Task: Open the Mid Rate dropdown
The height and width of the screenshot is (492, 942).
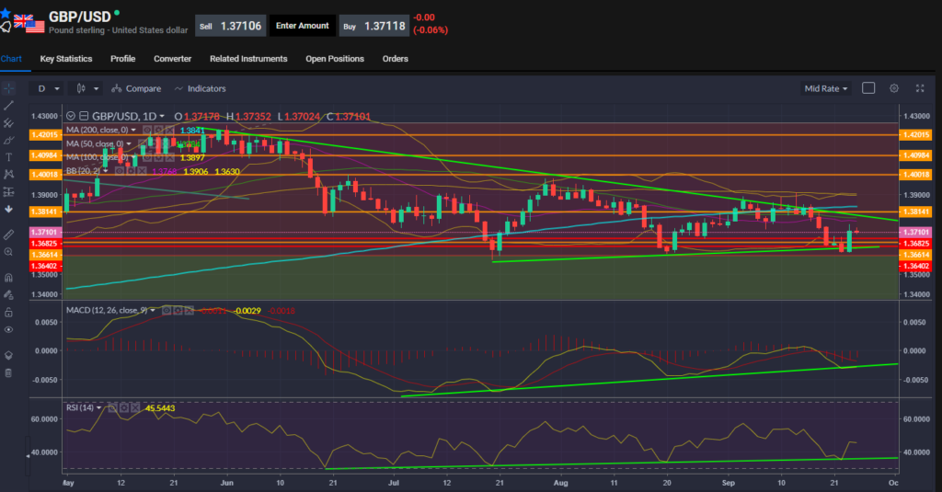Action: pos(825,88)
